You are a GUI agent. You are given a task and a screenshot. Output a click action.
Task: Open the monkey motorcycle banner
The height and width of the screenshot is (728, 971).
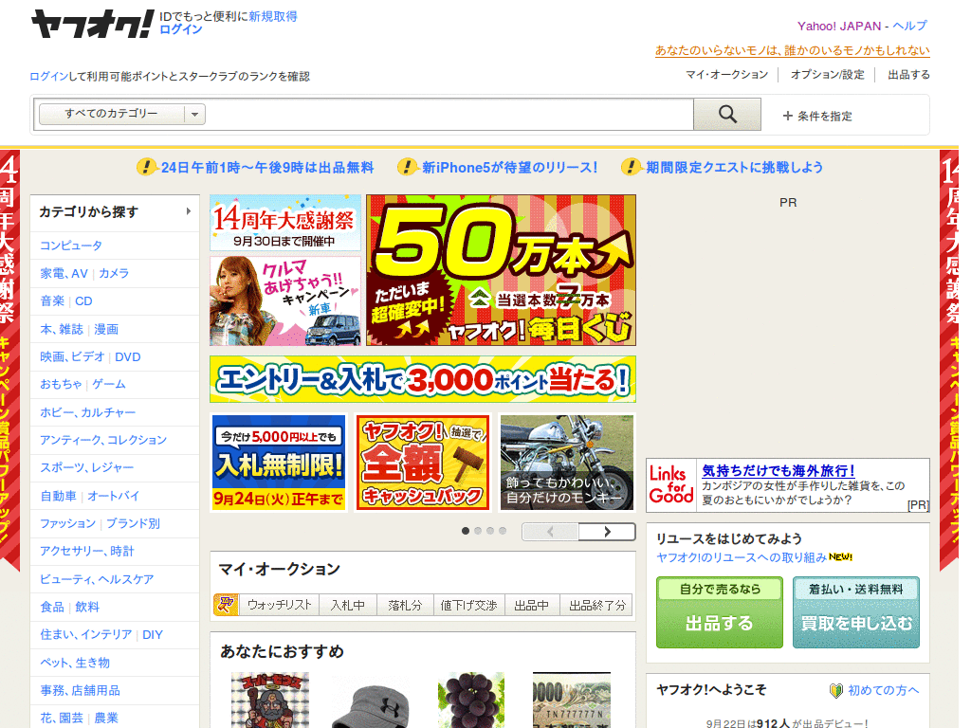click(x=567, y=463)
